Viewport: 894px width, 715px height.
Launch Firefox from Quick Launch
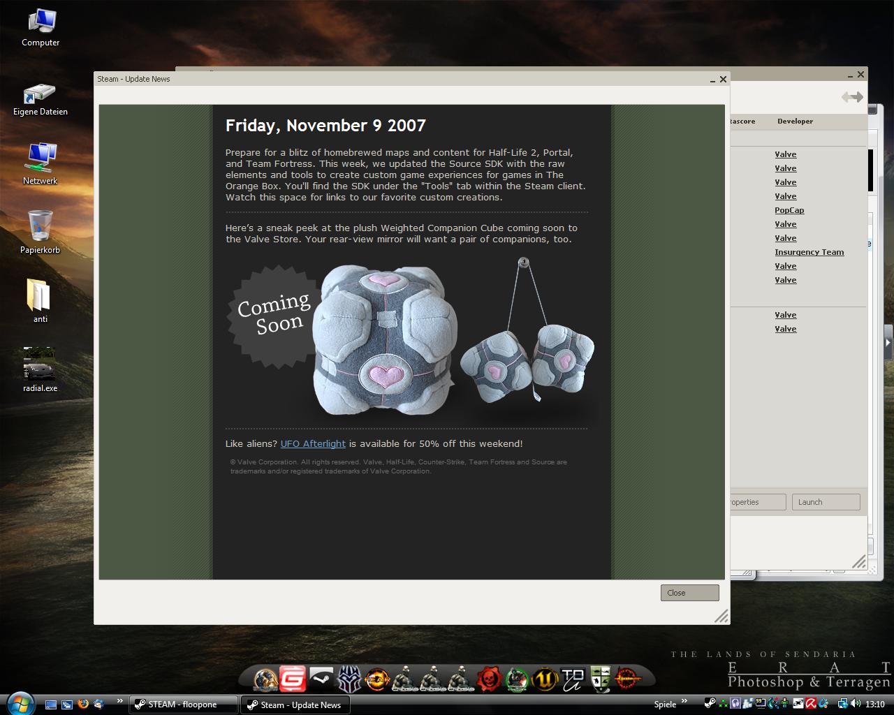(x=83, y=704)
